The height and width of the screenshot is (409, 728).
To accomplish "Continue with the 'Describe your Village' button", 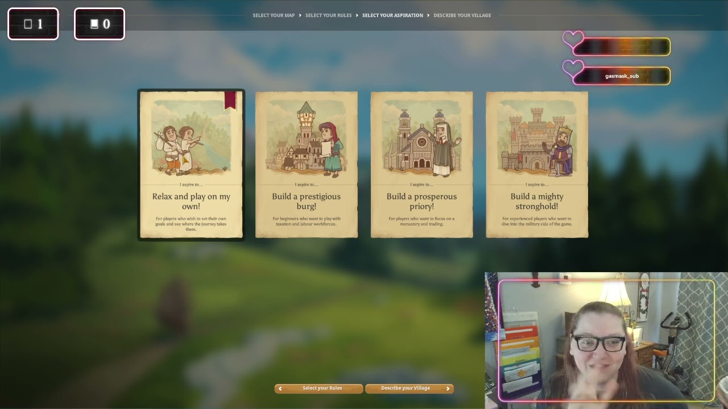I will [409, 389].
